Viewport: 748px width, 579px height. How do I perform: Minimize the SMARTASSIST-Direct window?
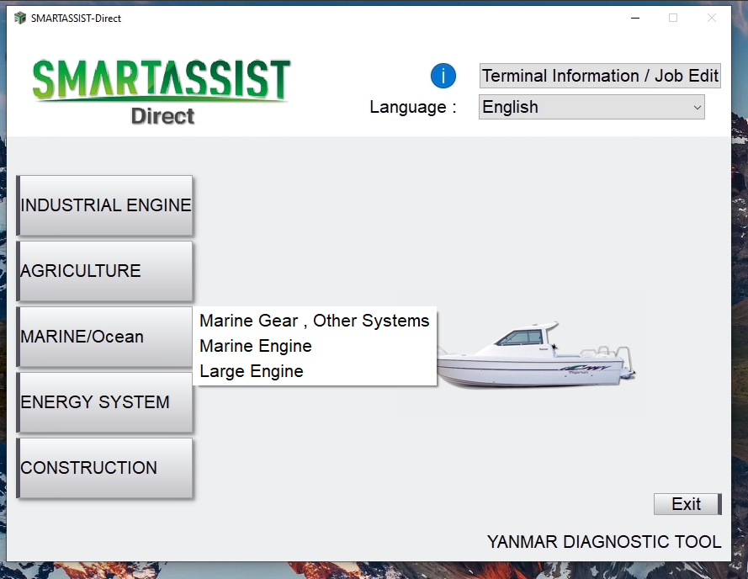point(635,17)
